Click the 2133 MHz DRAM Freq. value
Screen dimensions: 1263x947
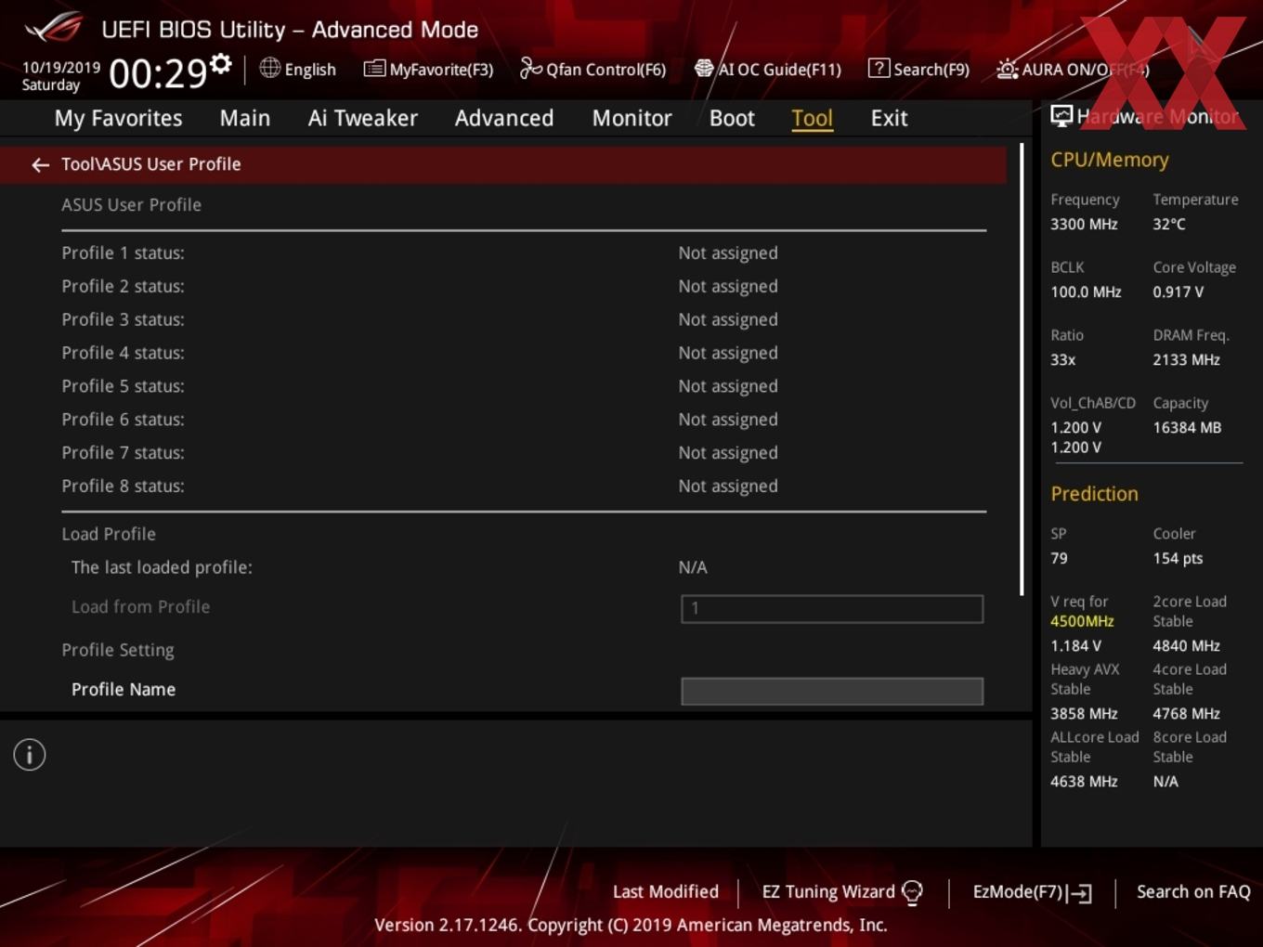[1186, 359]
